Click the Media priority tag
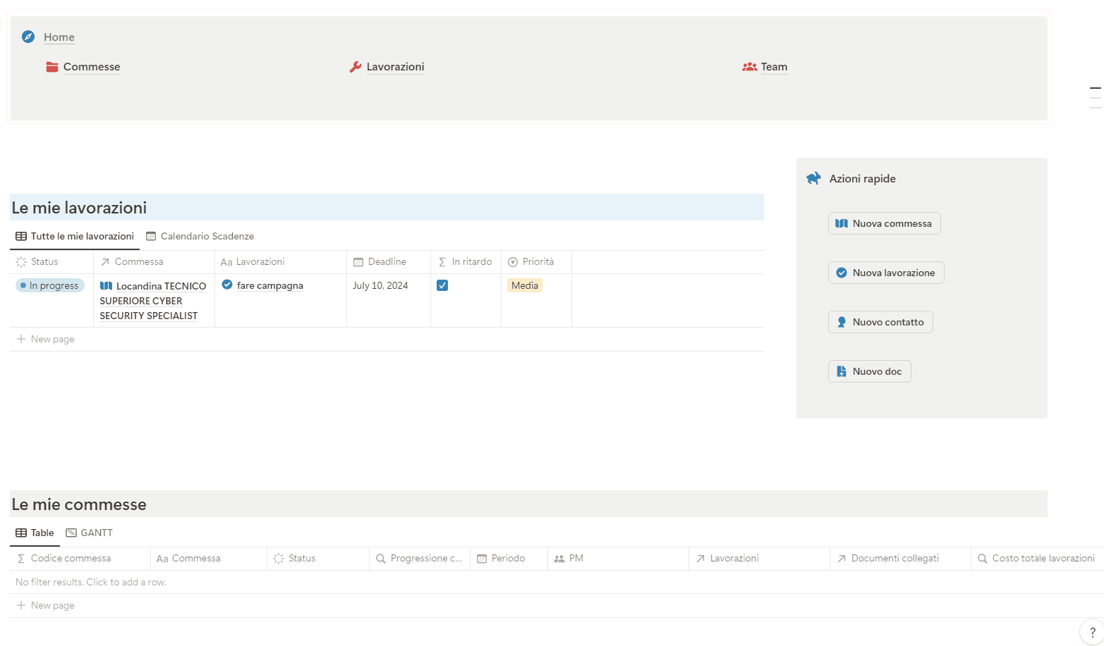1104x646 pixels. 524,285
